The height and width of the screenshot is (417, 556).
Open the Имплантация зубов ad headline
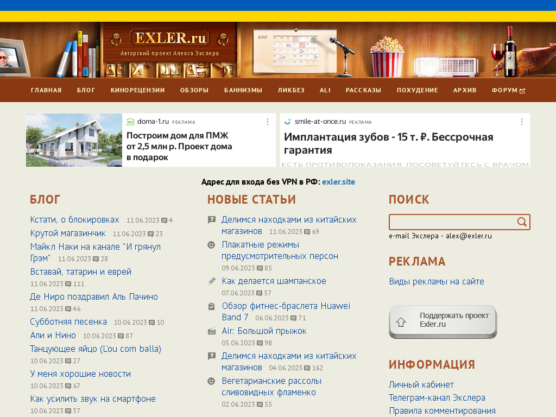tap(389, 143)
